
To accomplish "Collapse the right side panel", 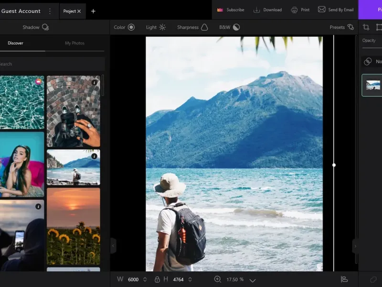I will [355, 246].
